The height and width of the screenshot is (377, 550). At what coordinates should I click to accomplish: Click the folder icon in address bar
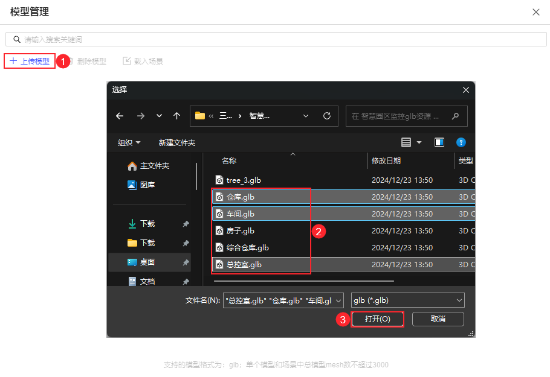(200, 116)
